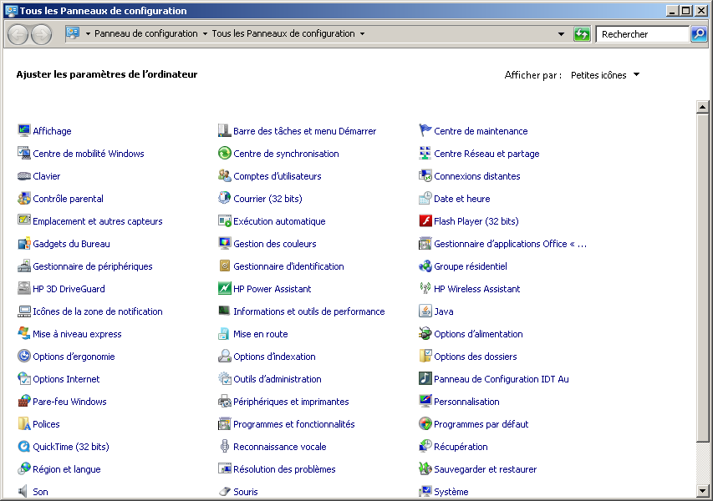The width and height of the screenshot is (713, 501).
Task: Click the green refresh button
Action: click(x=582, y=34)
